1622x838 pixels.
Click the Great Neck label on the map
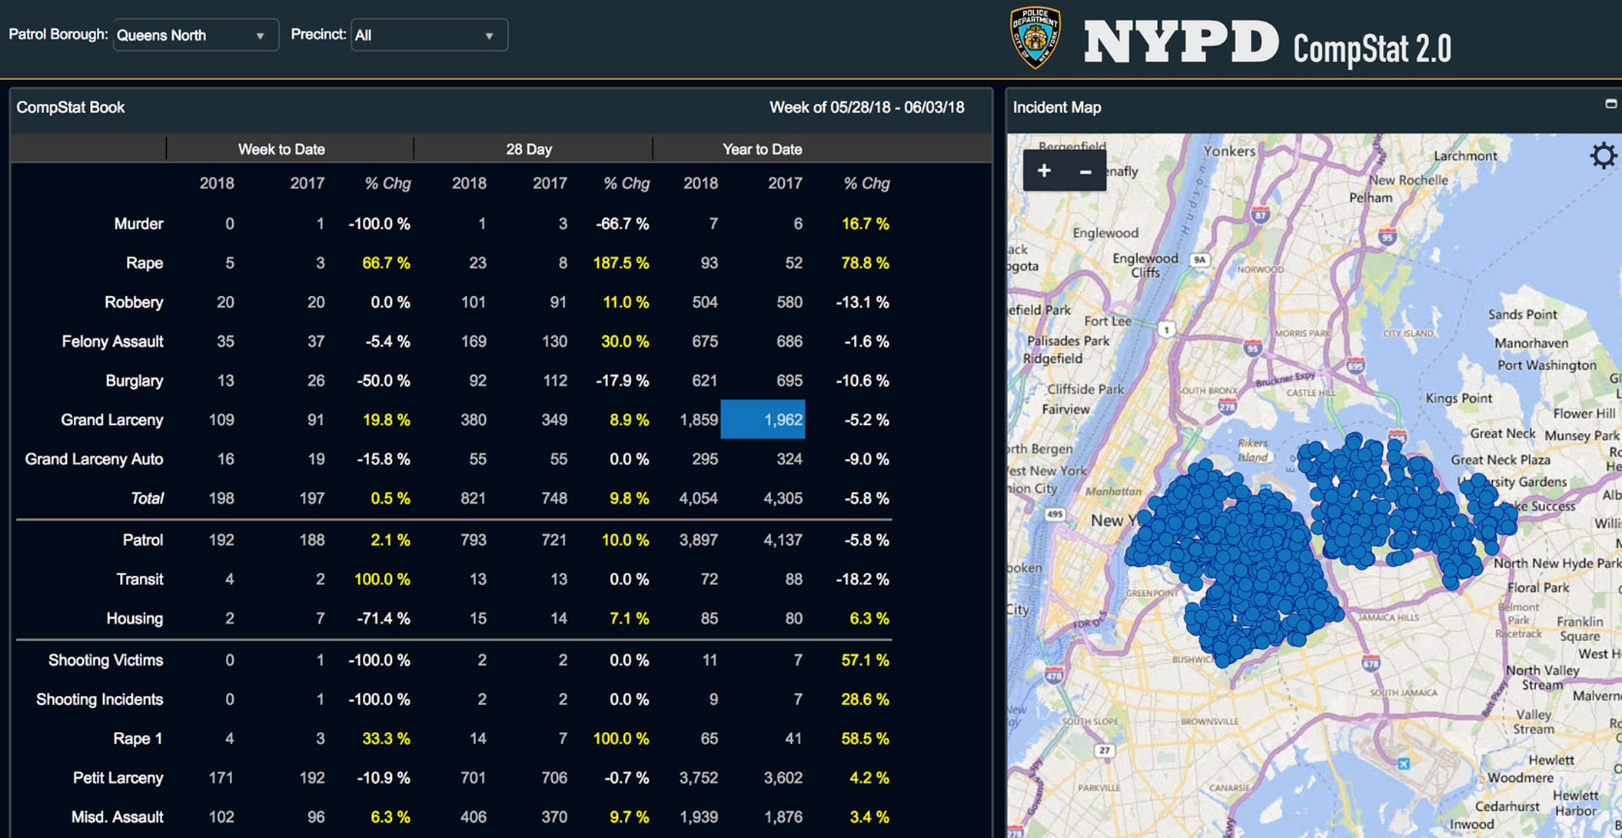(x=1502, y=433)
